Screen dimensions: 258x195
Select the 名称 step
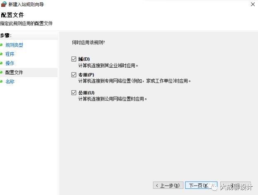tap(10, 82)
